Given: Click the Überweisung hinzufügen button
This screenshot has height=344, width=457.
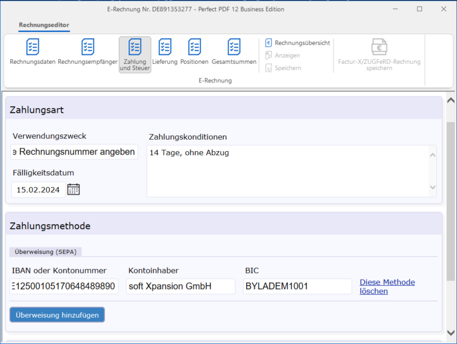Looking at the screenshot, I should click(57, 315).
